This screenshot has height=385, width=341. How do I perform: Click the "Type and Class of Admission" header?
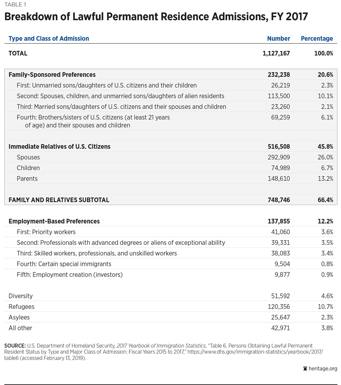(x=49, y=38)
